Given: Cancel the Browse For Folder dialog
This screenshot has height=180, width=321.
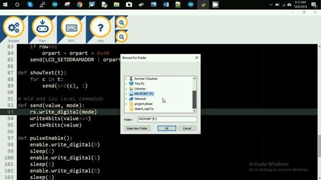Looking at the screenshot, I should (187, 128).
